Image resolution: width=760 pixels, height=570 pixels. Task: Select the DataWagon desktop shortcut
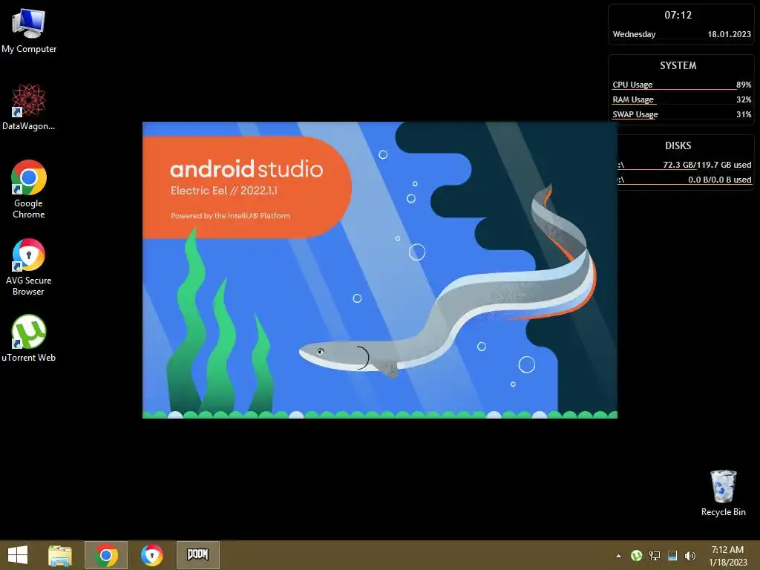point(29,107)
